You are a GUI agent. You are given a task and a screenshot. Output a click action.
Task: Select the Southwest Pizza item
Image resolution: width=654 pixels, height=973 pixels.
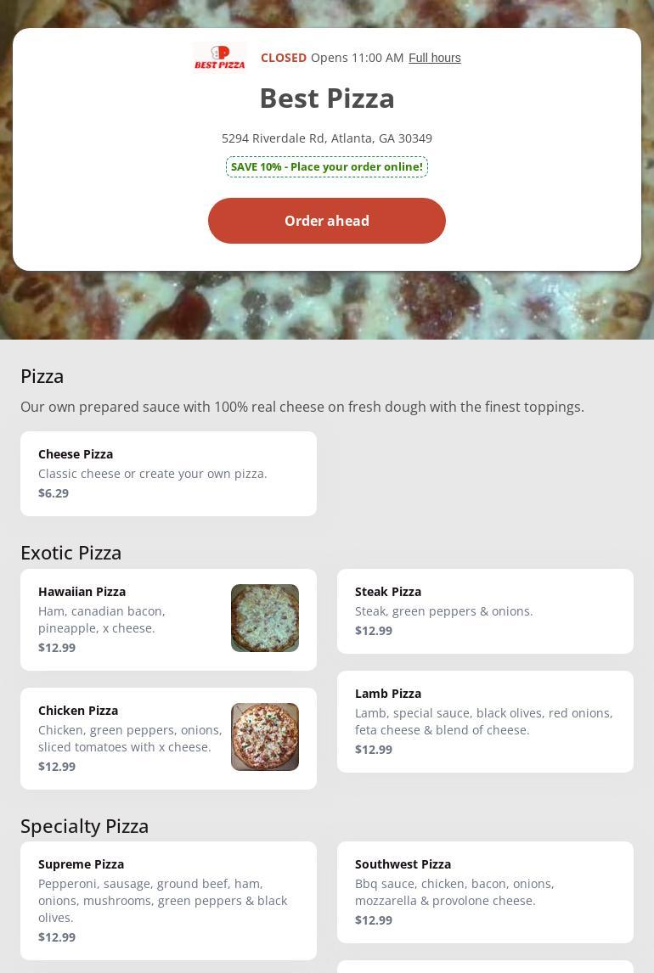pyautogui.click(x=485, y=892)
